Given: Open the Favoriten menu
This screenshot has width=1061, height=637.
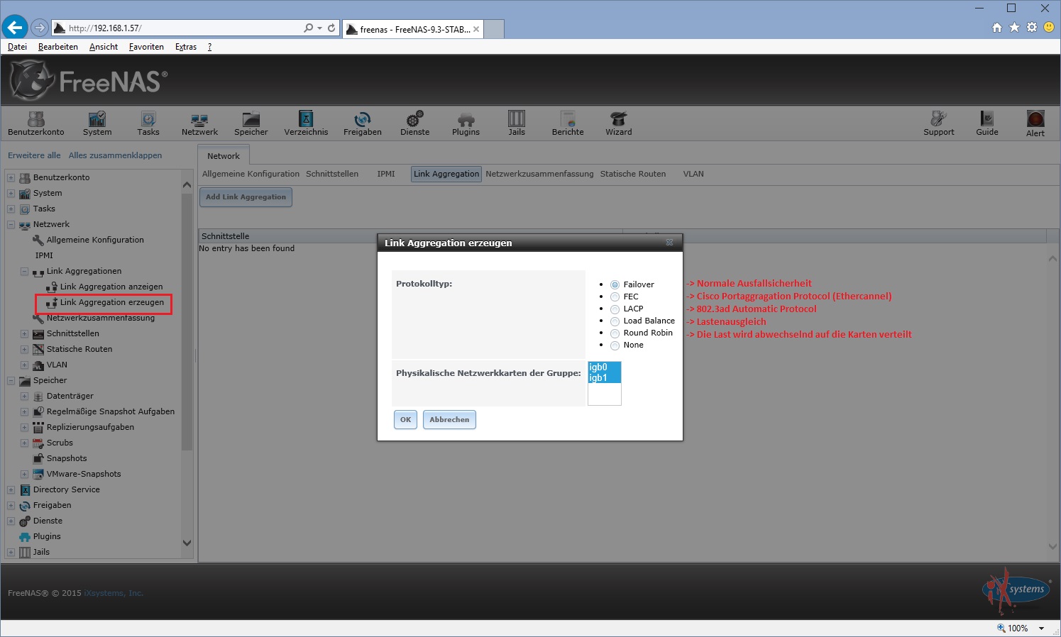Looking at the screenshot, I should tap(146, 47).
